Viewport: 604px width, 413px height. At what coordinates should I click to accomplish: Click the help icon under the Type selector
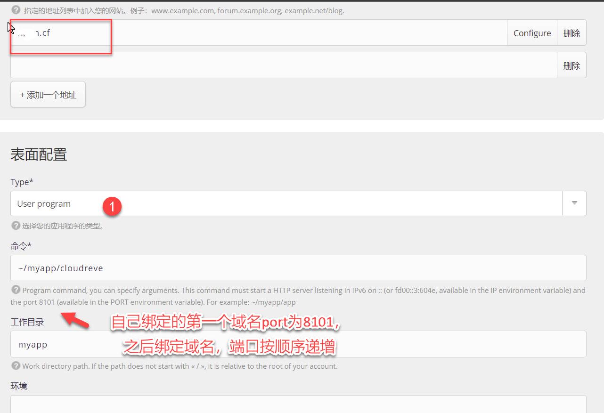(15, 225)
